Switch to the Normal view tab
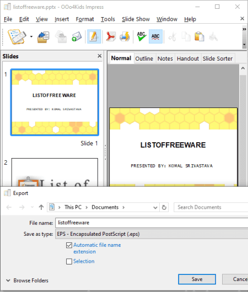The image size is (248, 292). [121, 58]
